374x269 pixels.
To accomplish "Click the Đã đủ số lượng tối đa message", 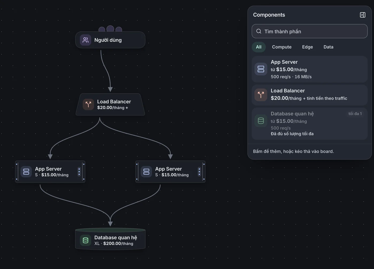I will click(292, 134).
